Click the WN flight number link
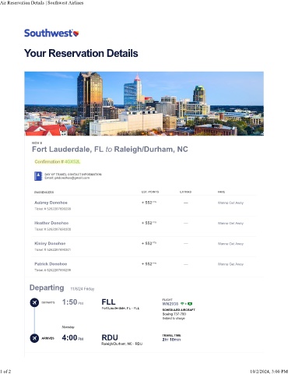 [x=170, y=304]
